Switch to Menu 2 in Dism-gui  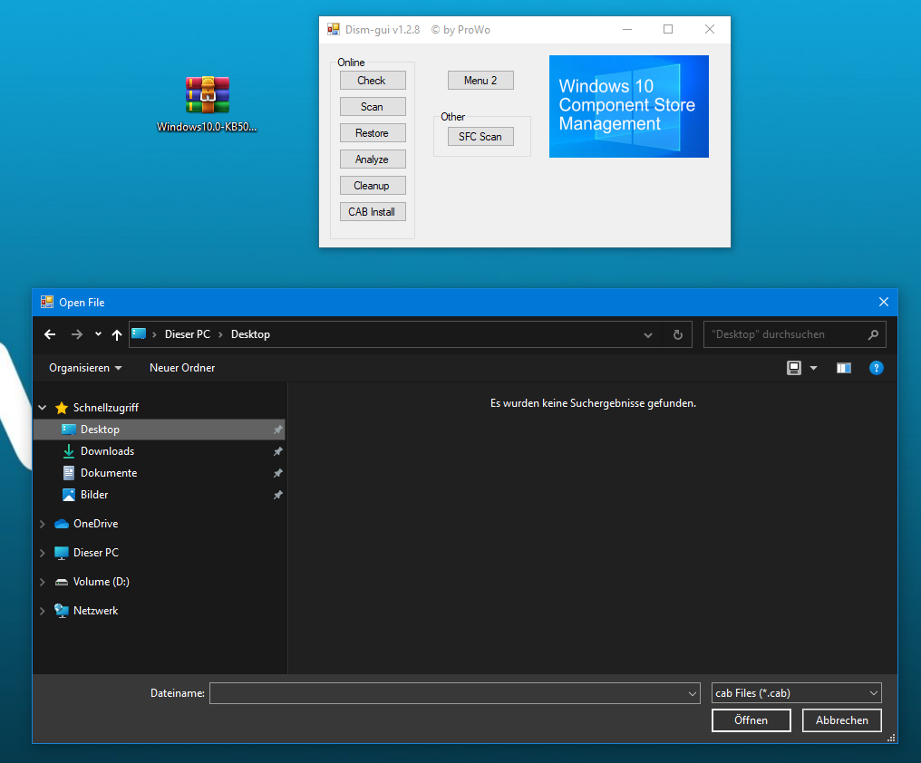480,81
